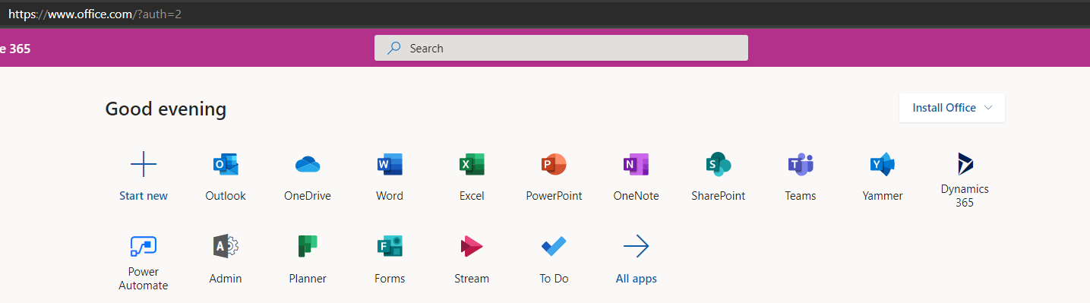1090x303 pixels.
Task: Click the Start new plus icon
Action: tap(144, 164)
